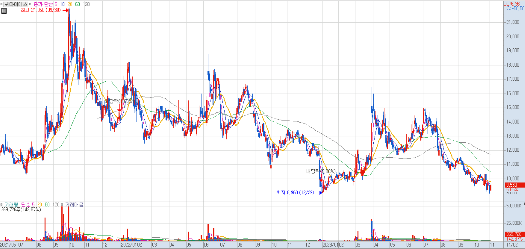Select the price 120-day moving average label
525x249 pixels.
click(86, 4)
